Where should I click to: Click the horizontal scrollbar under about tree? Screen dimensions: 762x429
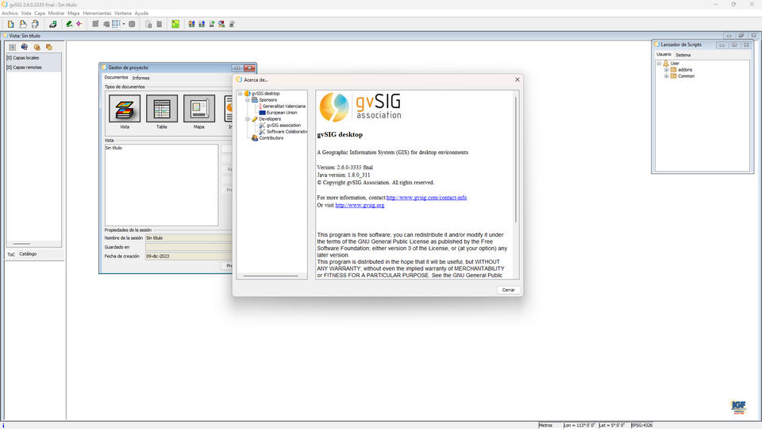tap(271, 276)
